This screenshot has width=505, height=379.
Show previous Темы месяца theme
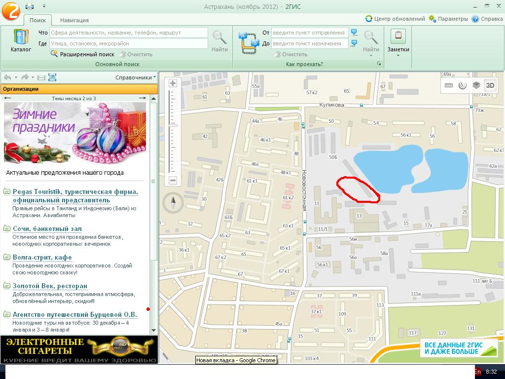pos(7,98)
